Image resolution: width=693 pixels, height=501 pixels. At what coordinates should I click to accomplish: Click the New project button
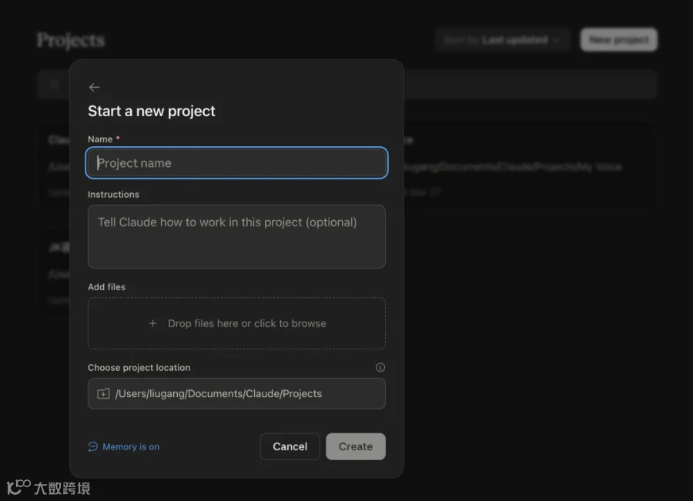coord(619,40)
